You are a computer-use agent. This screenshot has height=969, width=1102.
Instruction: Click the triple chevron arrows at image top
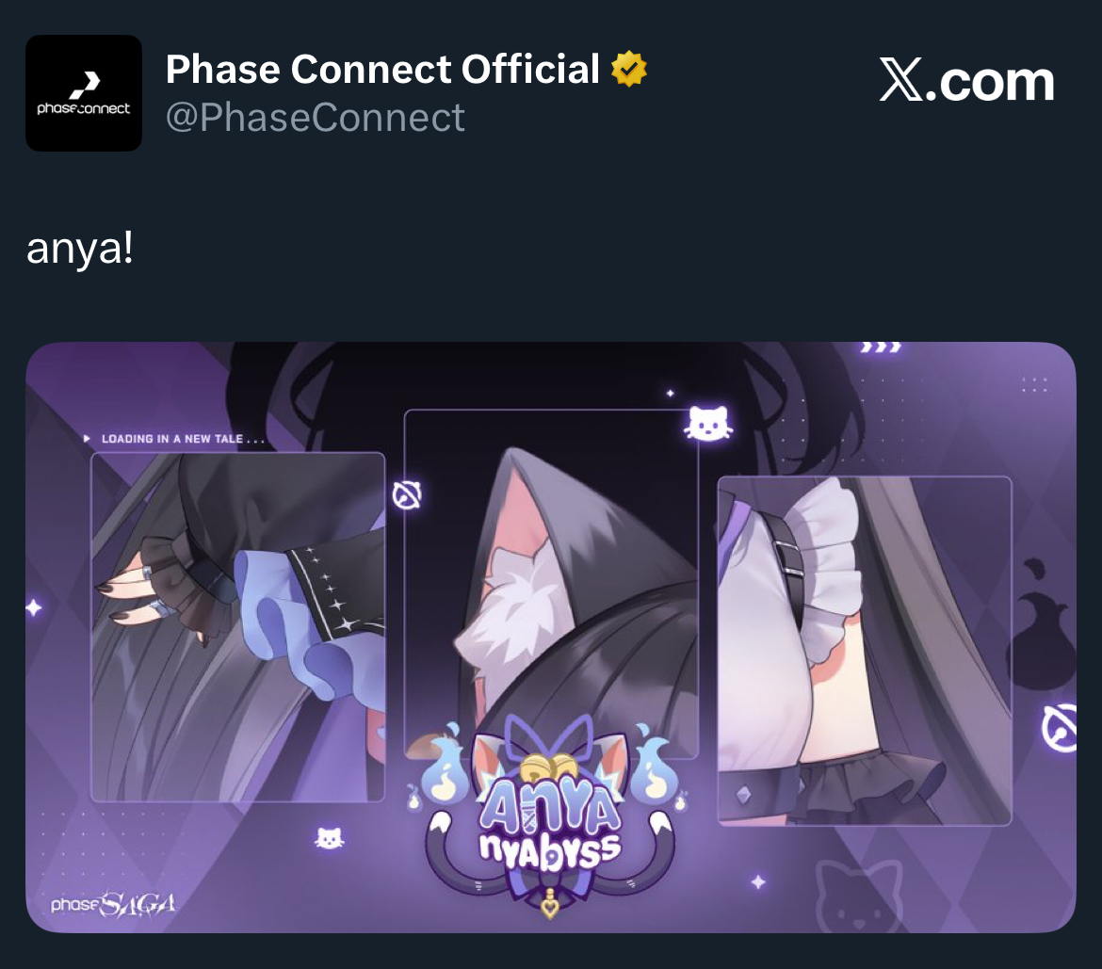[881, 347]
